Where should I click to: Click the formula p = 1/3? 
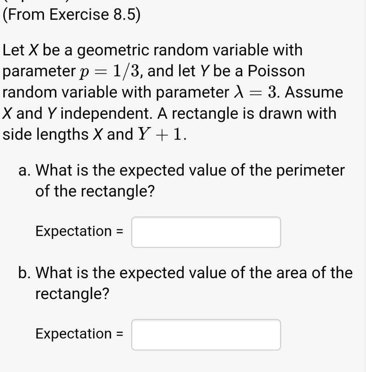click(x=110, y=72)
